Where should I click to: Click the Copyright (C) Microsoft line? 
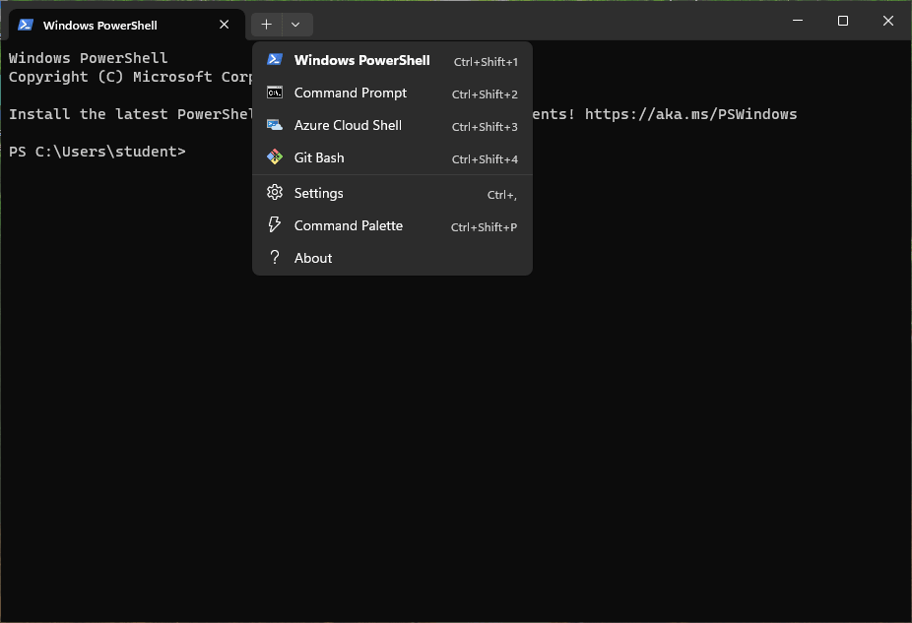tap(130, 77)
